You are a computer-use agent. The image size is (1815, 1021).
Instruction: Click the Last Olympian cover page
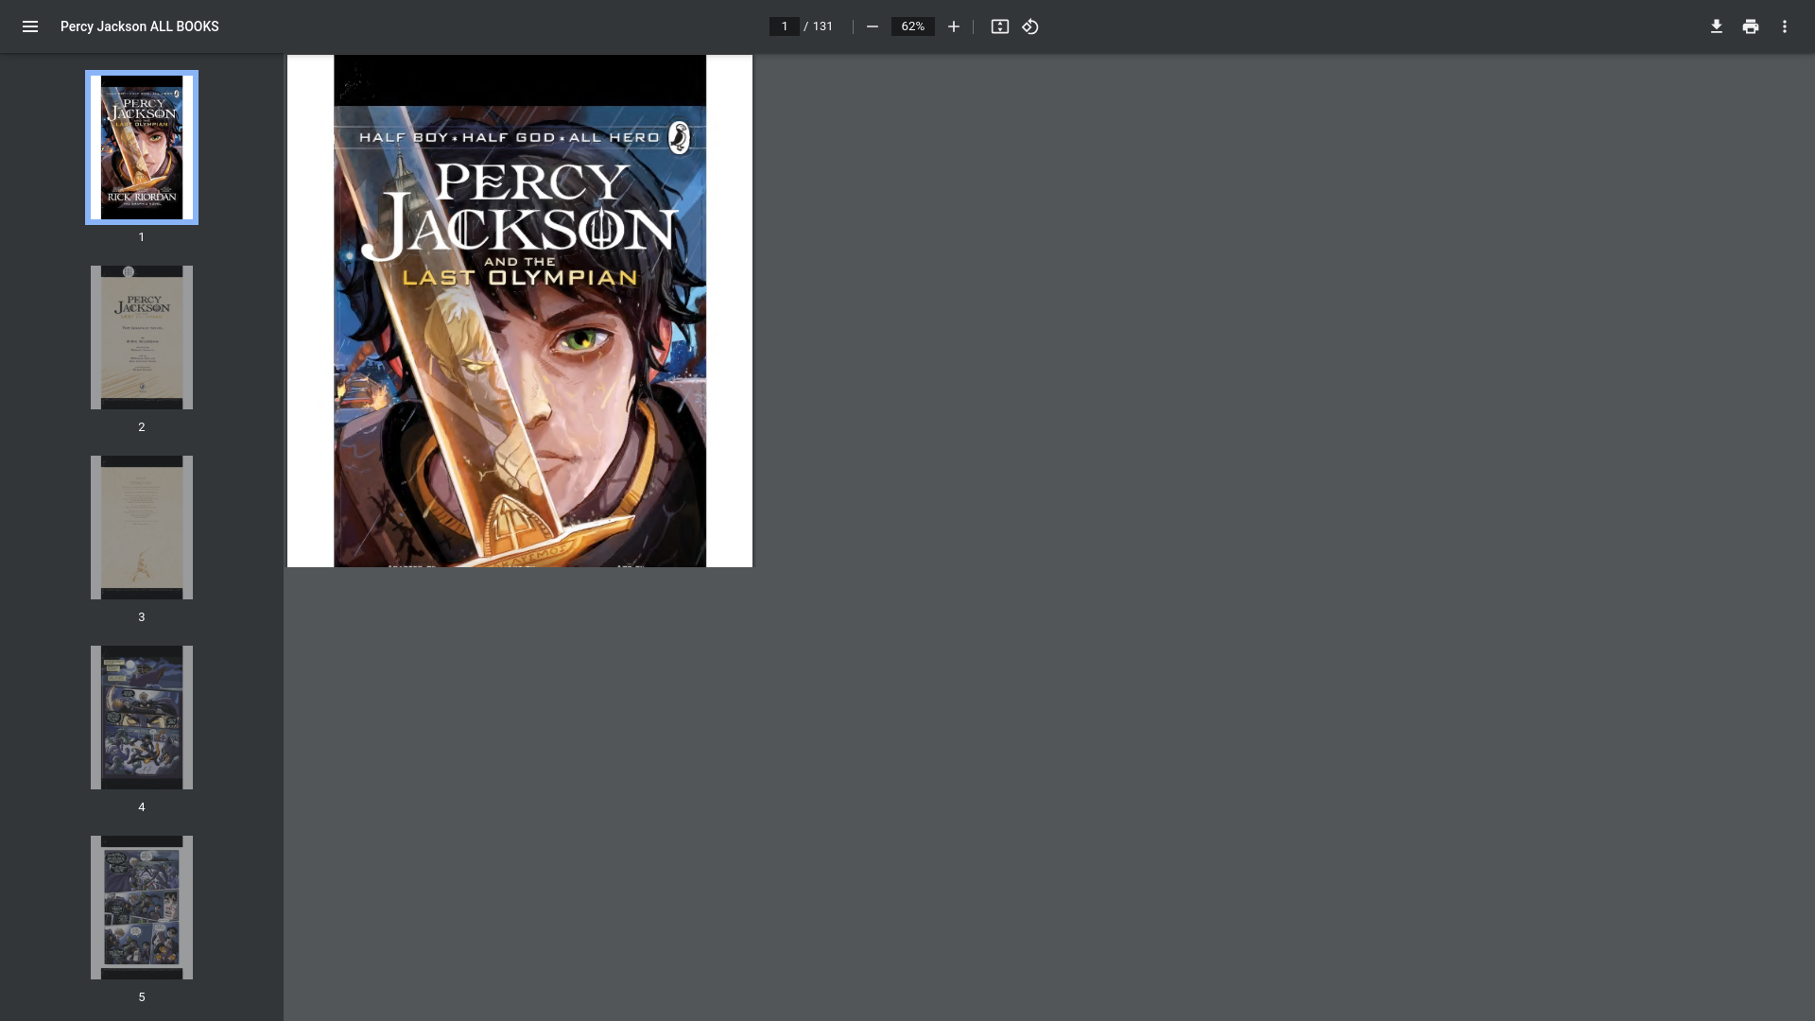[x=520, y=311]
